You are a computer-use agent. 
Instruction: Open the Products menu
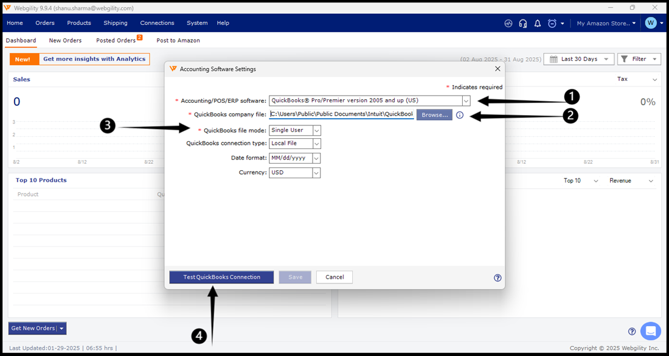[x=79, y=23]
